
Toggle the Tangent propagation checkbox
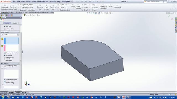click(5, 53)
